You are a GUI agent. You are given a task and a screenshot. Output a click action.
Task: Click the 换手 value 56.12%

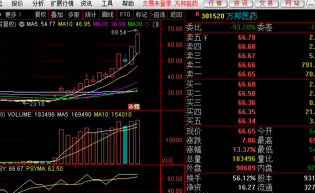[244, 178]
